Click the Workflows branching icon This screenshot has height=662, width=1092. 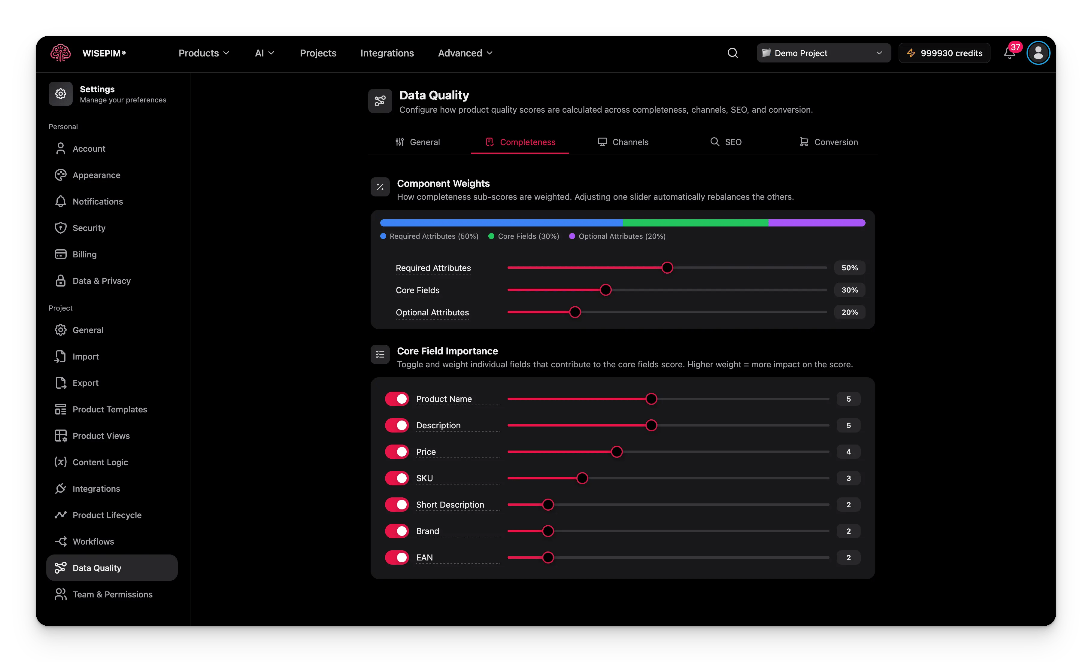(x=60, y=542)
